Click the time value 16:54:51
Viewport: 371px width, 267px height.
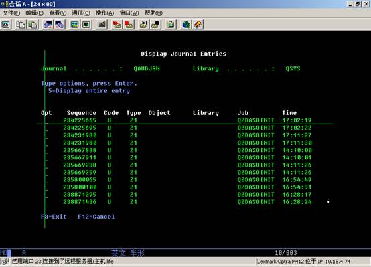pyautogui.click(x=297, y=187)
